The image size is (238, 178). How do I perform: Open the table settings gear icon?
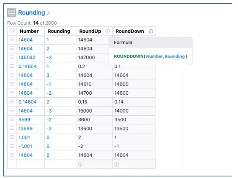point(12,31)
